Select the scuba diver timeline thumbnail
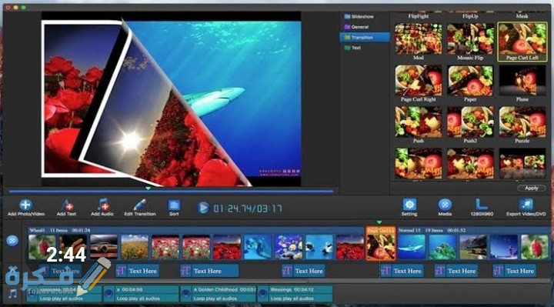 (x=258, y=246)
